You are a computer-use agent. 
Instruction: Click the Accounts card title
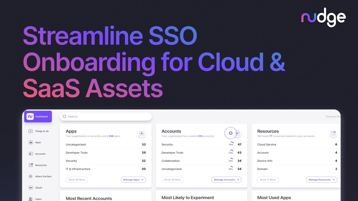(171, 131)
